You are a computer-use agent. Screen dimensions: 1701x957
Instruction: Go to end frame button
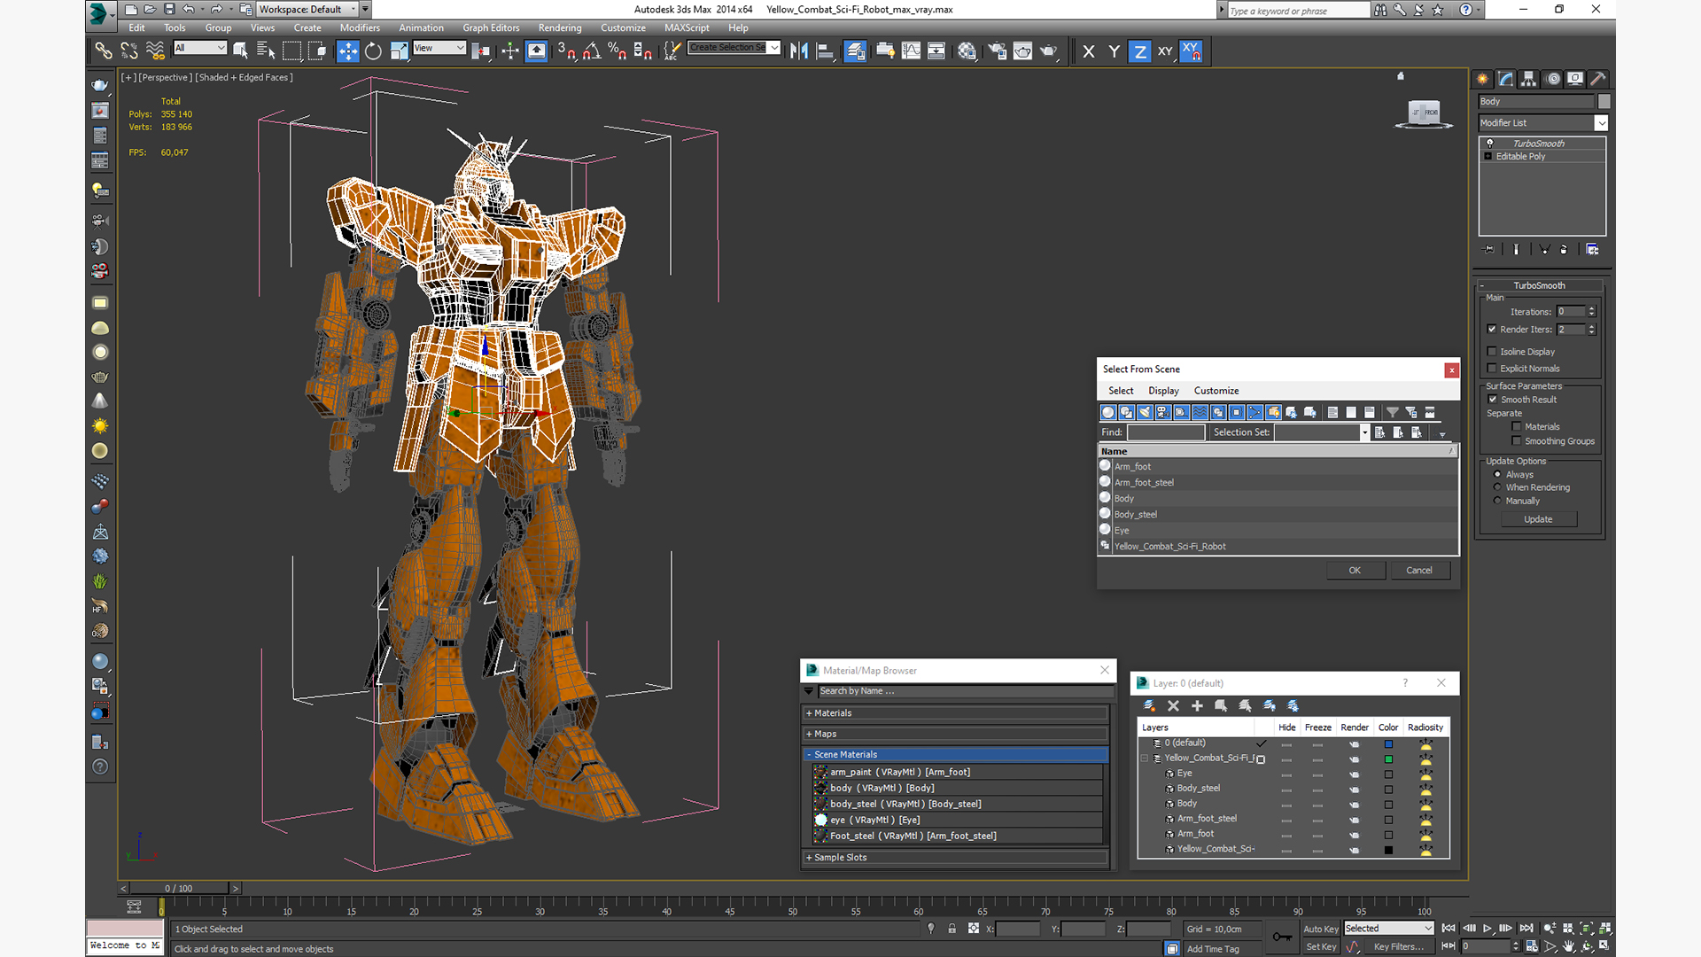pos(1526,929)
